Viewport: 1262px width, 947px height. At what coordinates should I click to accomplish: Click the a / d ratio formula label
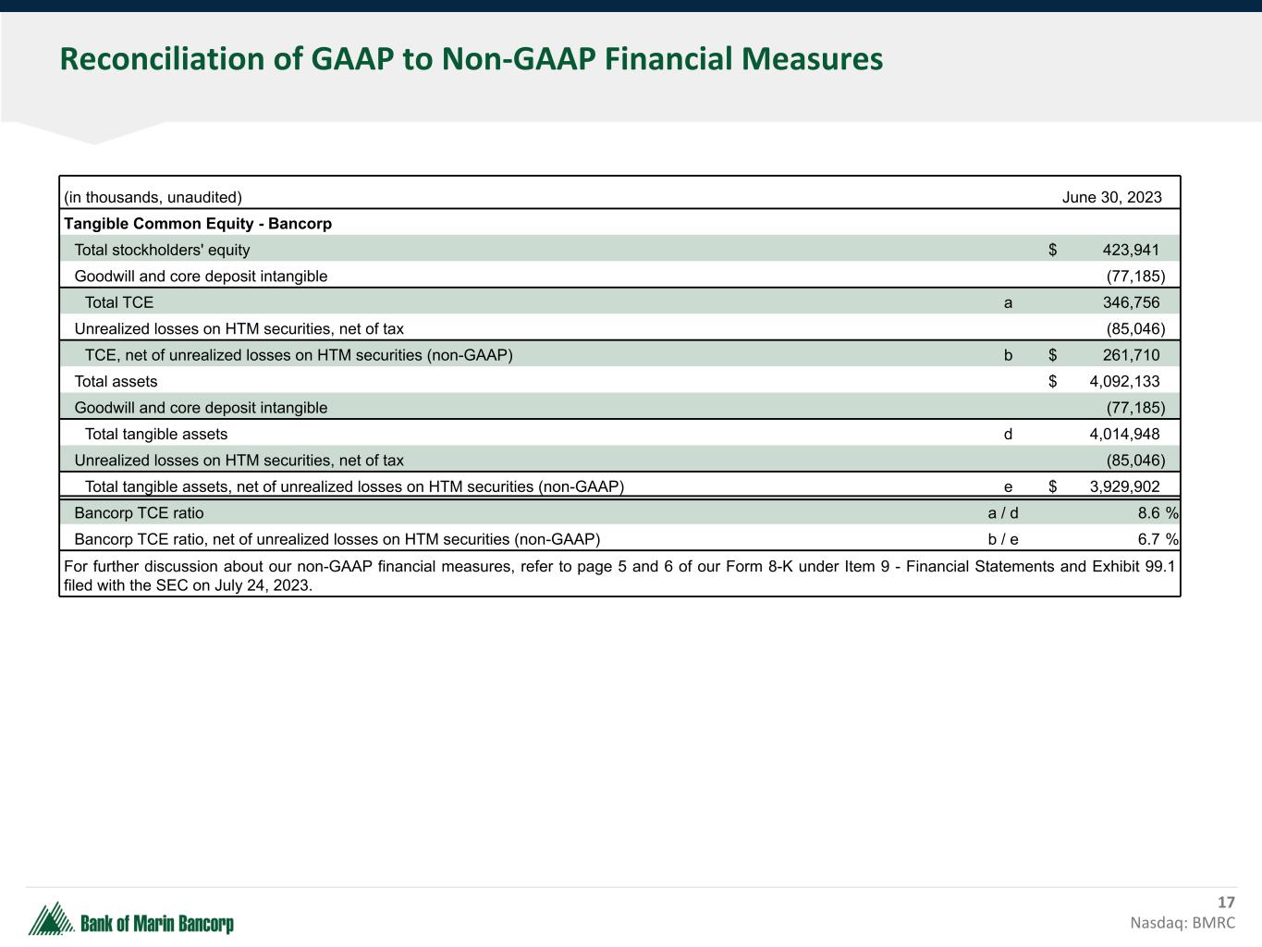pos(1003,513)
